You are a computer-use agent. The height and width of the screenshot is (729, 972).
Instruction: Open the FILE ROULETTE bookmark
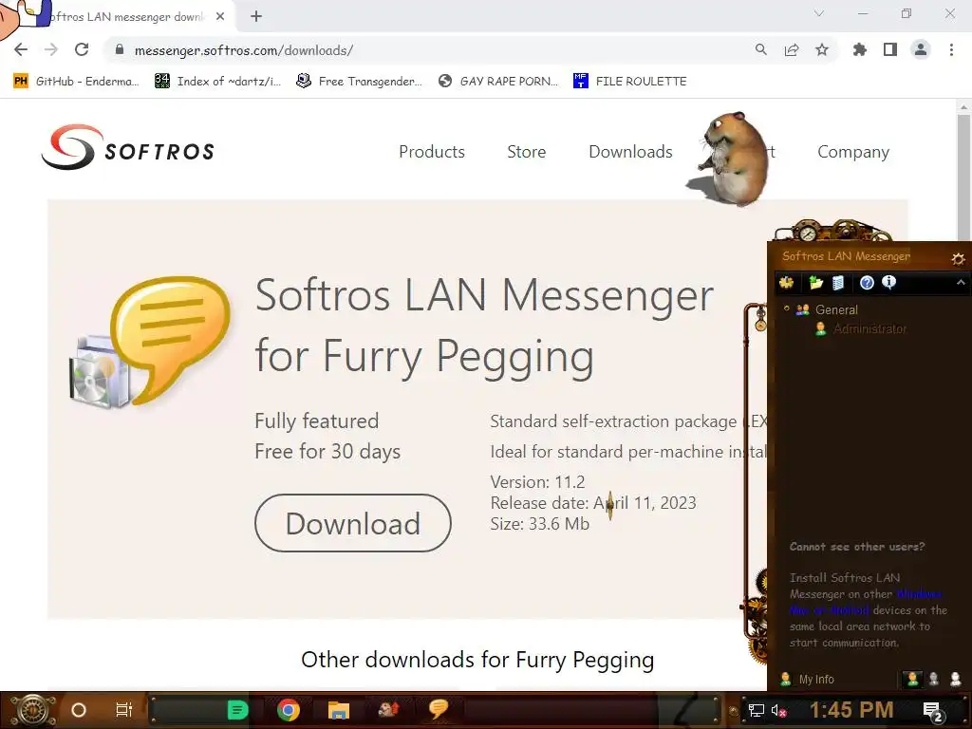[x=630, y=82]
